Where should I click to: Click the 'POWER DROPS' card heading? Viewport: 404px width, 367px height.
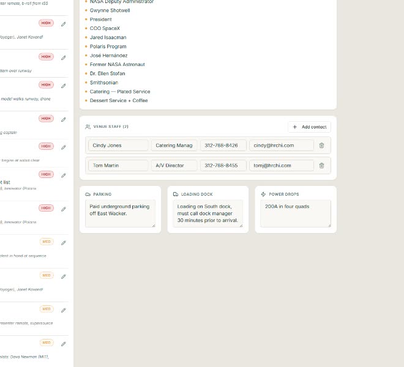(x=284, y=194)
